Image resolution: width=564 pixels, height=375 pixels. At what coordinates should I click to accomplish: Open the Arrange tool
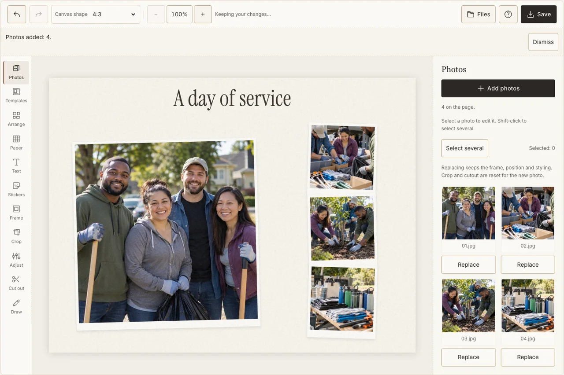point(16,119)
